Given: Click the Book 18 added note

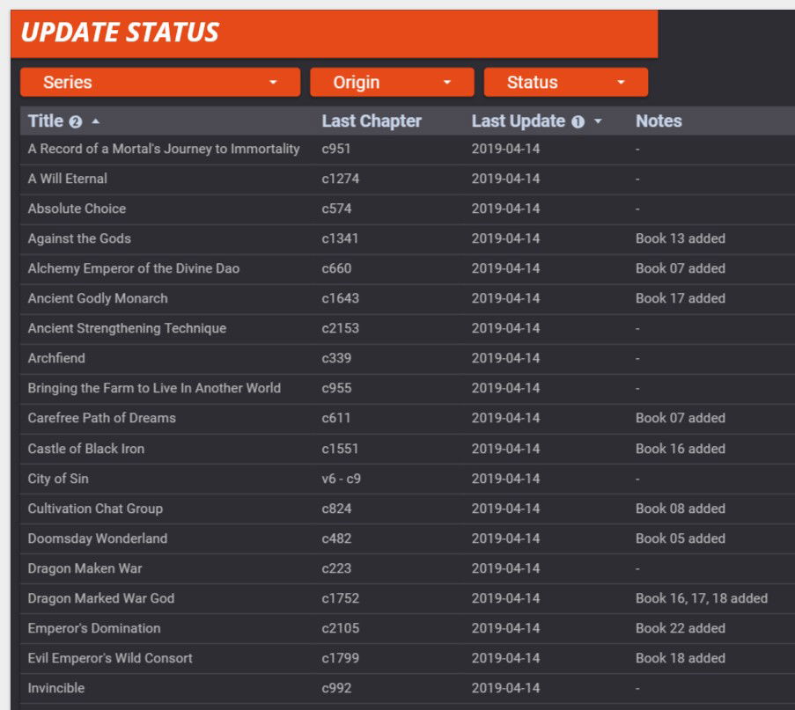Looking at the screenshot, I should (x=680, y=658).
